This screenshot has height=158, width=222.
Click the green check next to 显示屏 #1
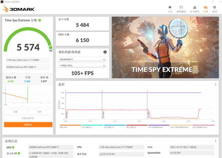point(19,153)
